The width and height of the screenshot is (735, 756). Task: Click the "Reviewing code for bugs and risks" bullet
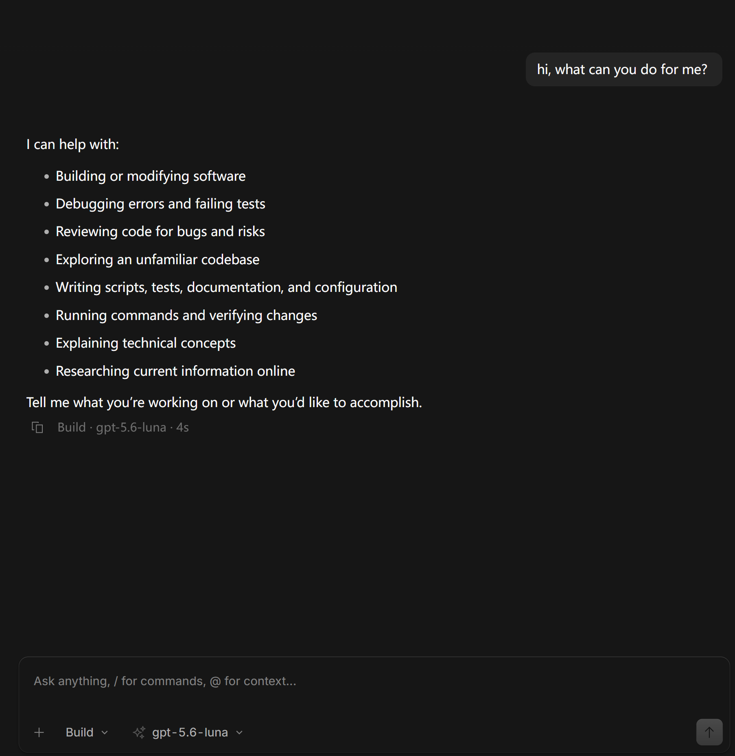point(160,232)
